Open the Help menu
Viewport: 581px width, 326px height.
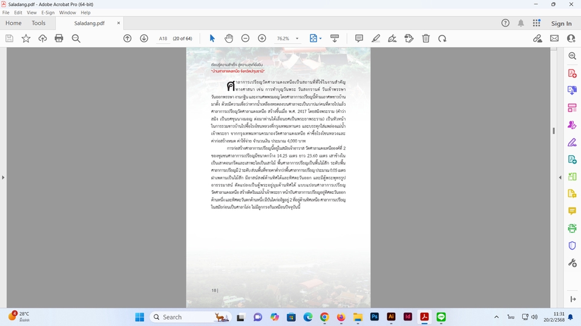pyautogui.click(x=85, y=13)
